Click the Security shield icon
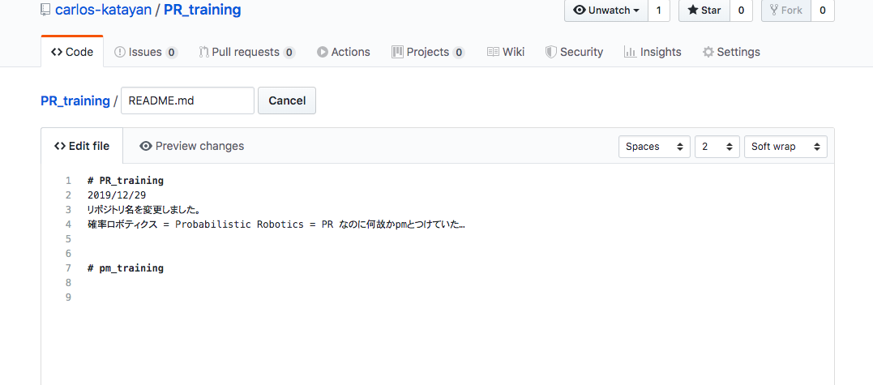 [550, 52]
